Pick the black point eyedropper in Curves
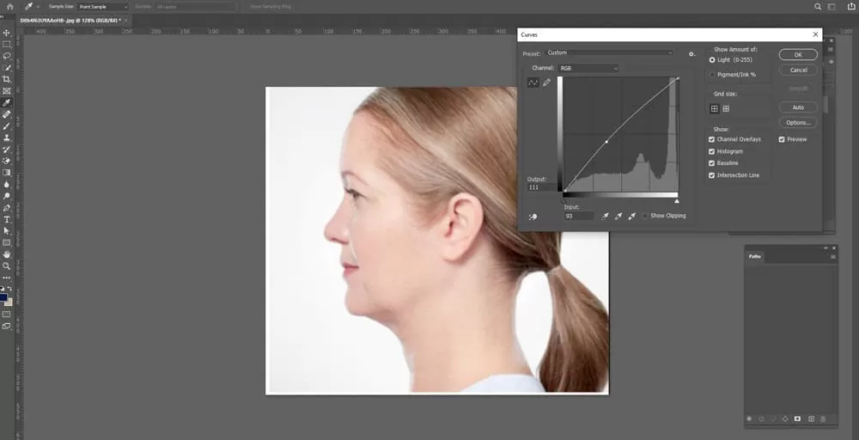The height and width of the screenshot is (440, 859). pyautogui.click(x=604, y=217)
